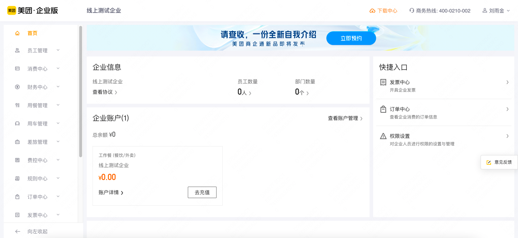The image size is (518, 238).
Task: Click 向左收起 to collapse sidebar
Action: 37,232
